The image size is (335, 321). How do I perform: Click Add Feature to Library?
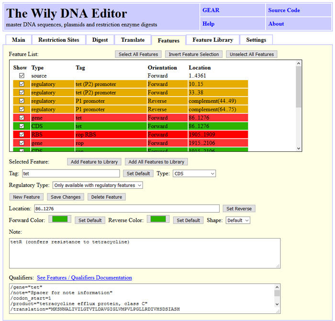95,162
